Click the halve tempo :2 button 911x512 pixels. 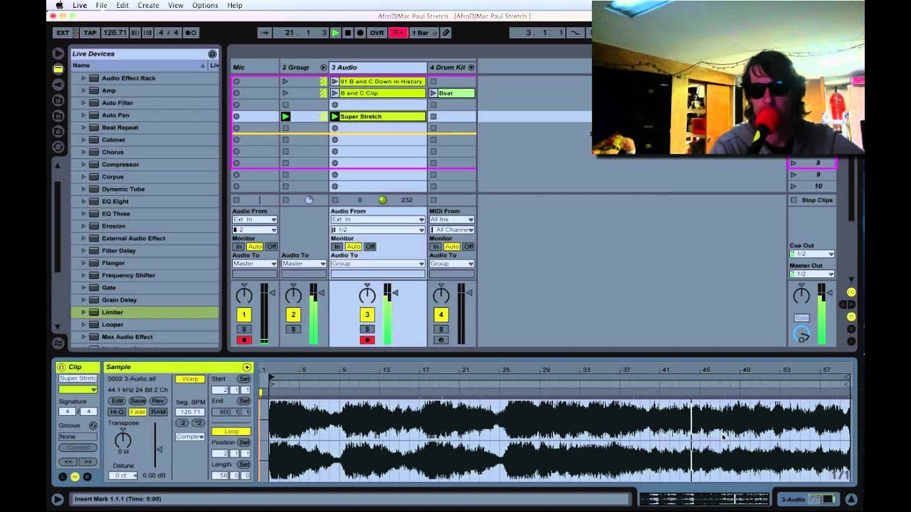pos(182,423)
